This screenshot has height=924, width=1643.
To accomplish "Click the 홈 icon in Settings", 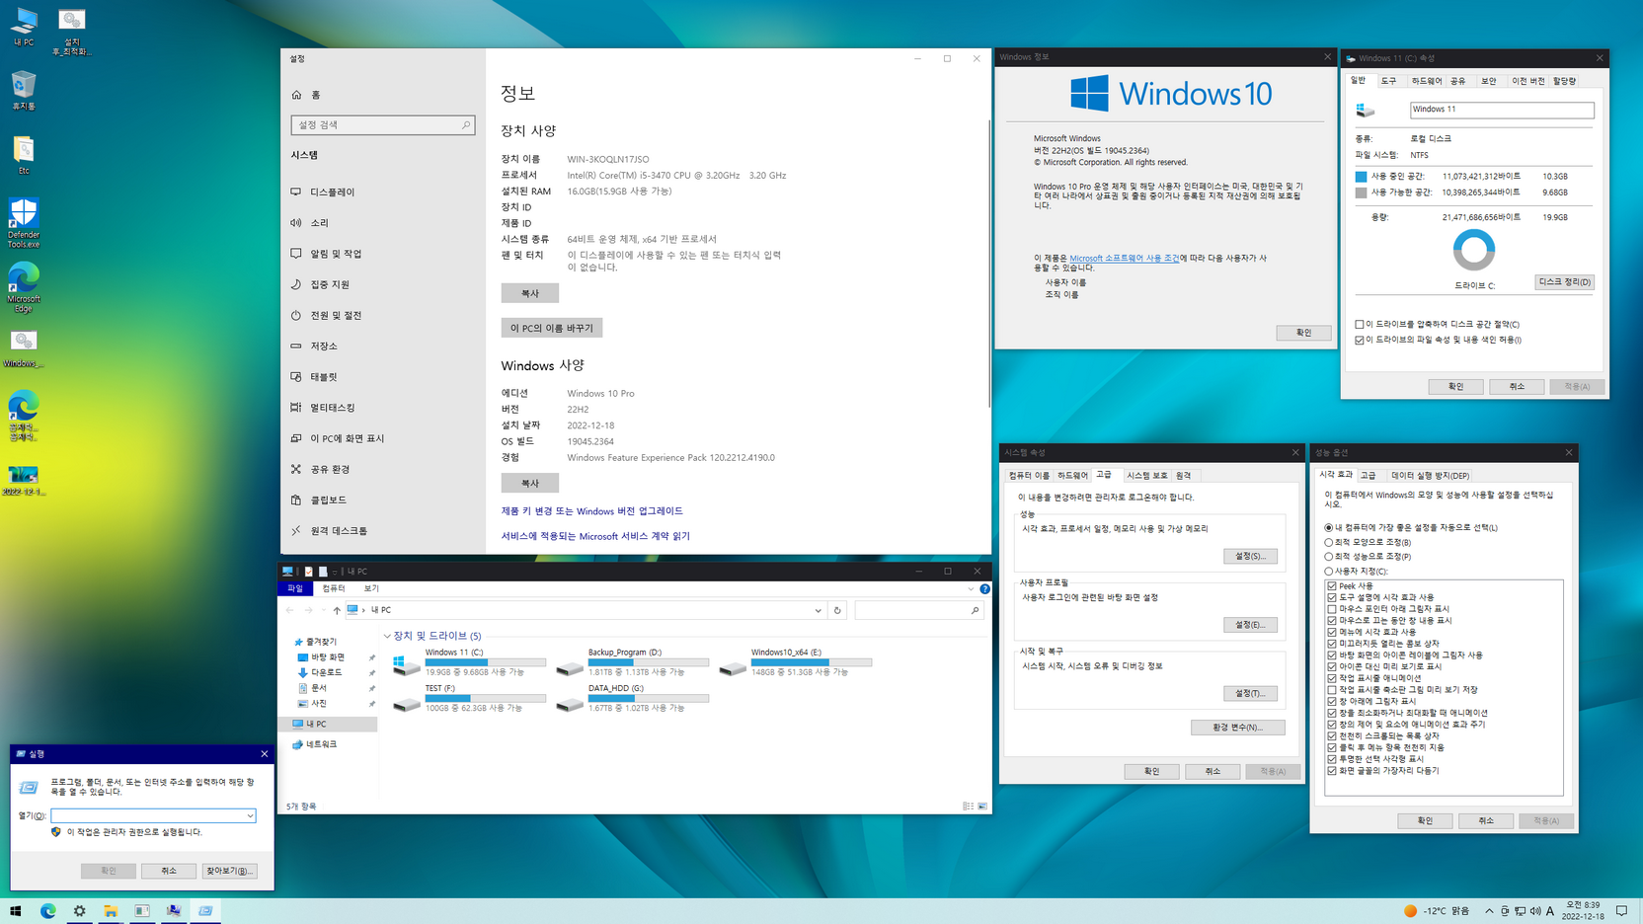I will point(296,95).
